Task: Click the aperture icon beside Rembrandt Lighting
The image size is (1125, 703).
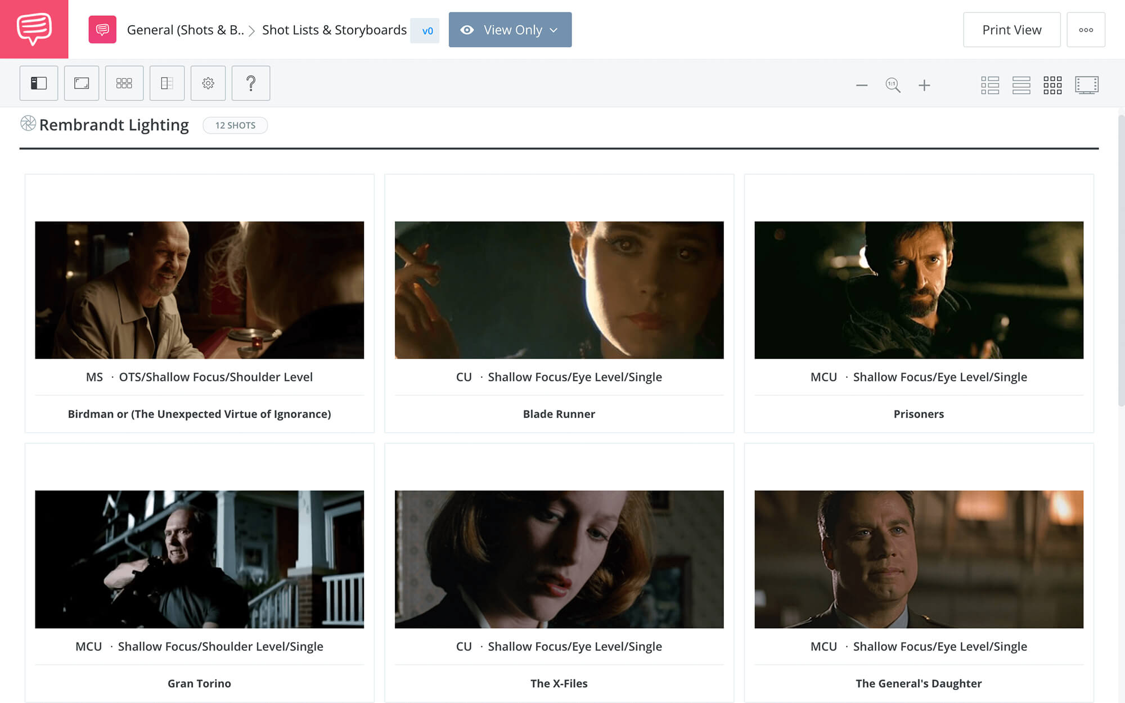Action: (x=28, y=123)
